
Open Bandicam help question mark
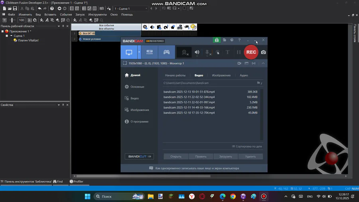click(x=239, y=40)
